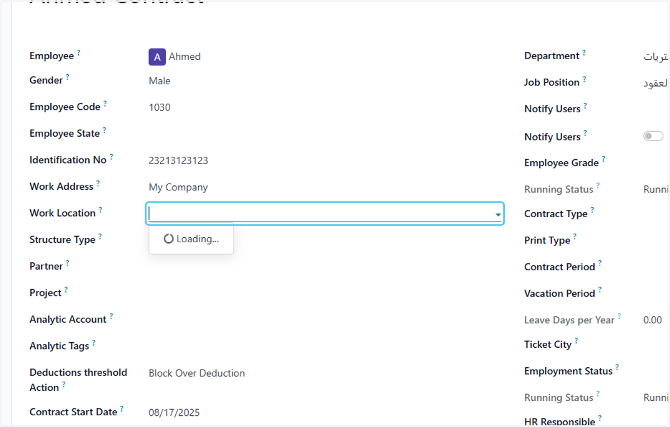Toggle the Notify Users switch
The width and height of the screenshot is (670, 427).
point(653,136)
